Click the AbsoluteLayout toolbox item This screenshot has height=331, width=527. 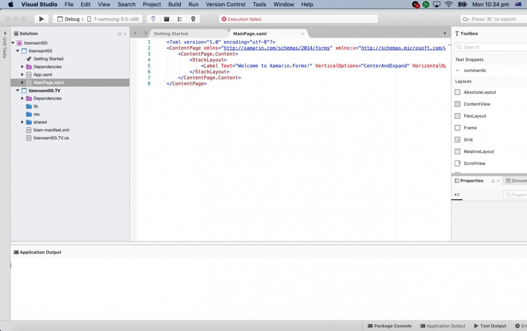pyautogui.click(x=480, y=93)
